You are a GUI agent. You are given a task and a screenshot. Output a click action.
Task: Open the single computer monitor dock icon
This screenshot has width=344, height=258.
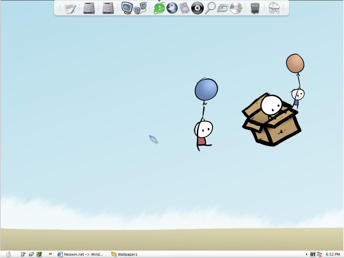(x=127, y=8)
